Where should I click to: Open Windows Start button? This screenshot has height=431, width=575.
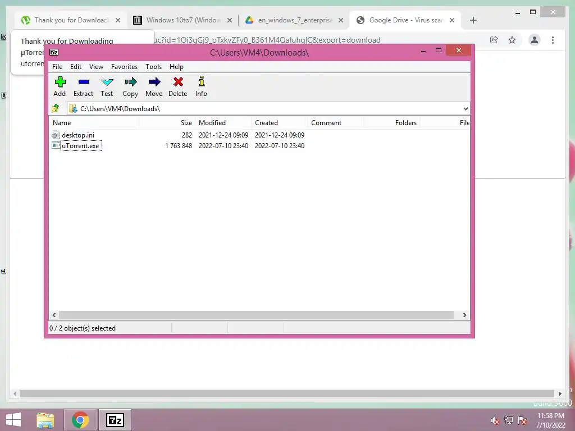coord(13,420)
